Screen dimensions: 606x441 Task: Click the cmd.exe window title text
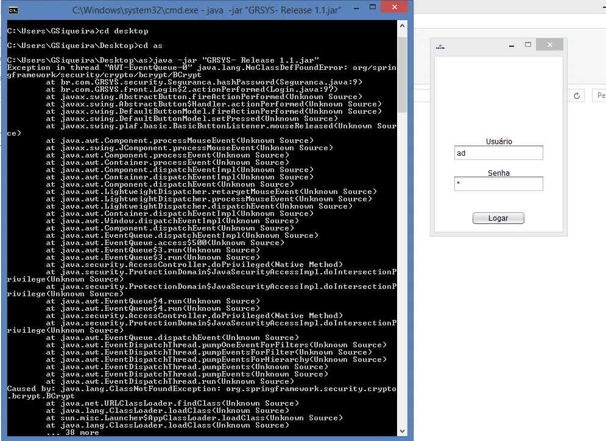206,10
